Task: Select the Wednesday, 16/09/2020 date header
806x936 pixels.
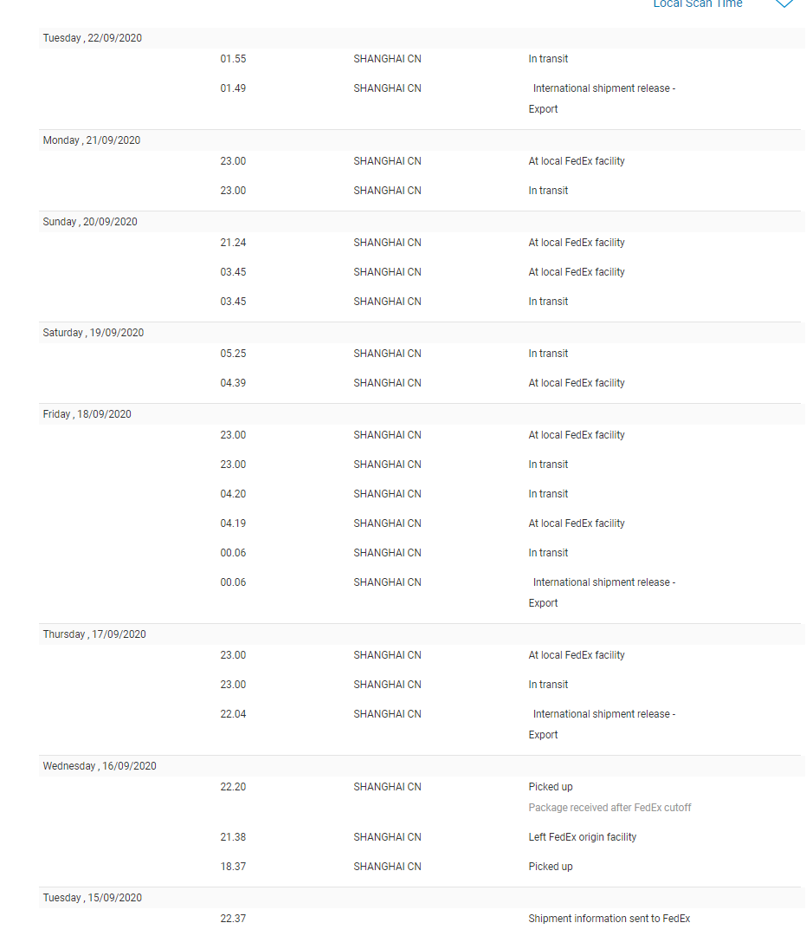Action: [100, 766]
